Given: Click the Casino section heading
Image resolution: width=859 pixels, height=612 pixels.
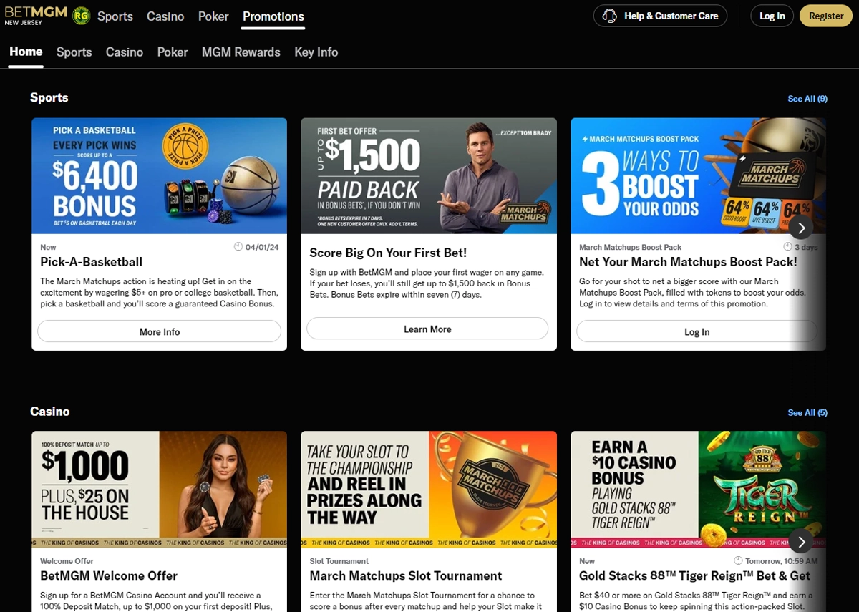Looking at the screenshot, I should tap(50, 412).
